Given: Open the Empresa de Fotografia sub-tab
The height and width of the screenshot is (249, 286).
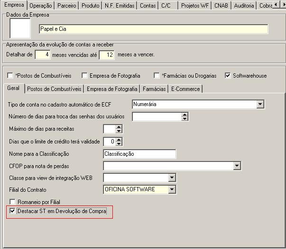Looking at the screenshot, I should click(112, 89).
